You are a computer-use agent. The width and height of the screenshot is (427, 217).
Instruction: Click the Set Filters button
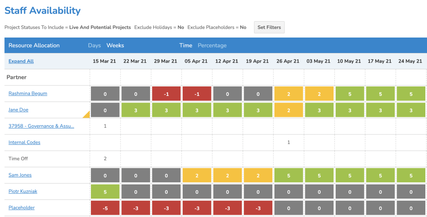click(269, 28)
